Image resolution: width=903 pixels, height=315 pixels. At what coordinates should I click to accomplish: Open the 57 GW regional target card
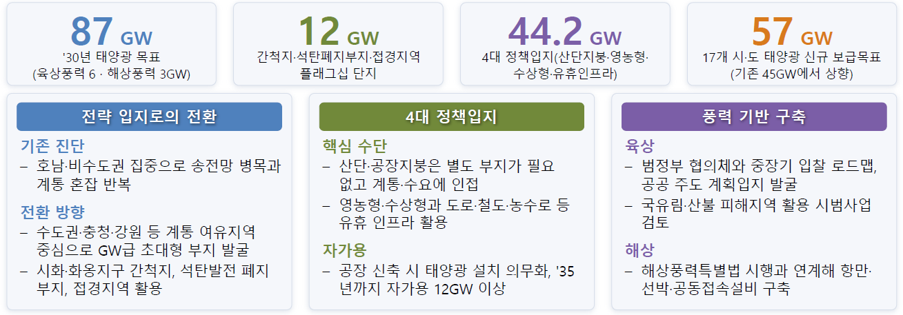click(x=792, y=44)
